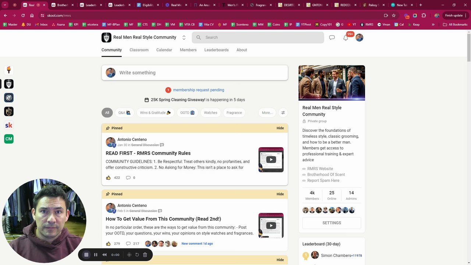Hide the How To Get Value pinned post

[280, 194]
